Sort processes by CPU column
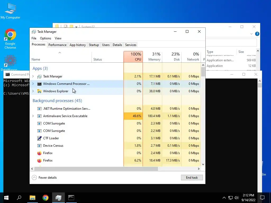 (133, 57)
